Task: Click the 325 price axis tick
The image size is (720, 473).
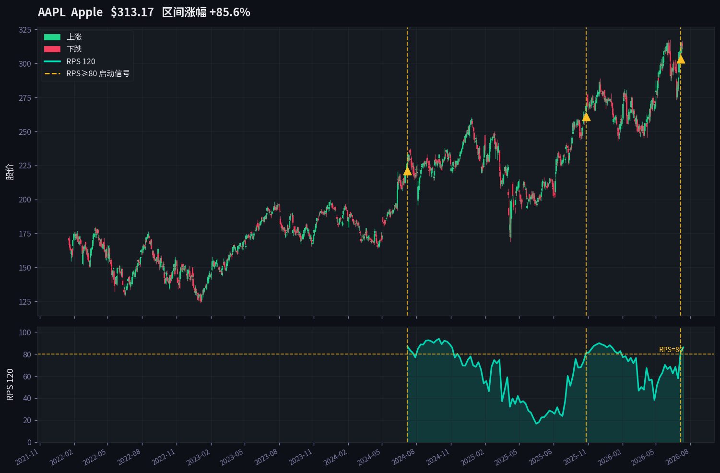Action: [25, 30]
